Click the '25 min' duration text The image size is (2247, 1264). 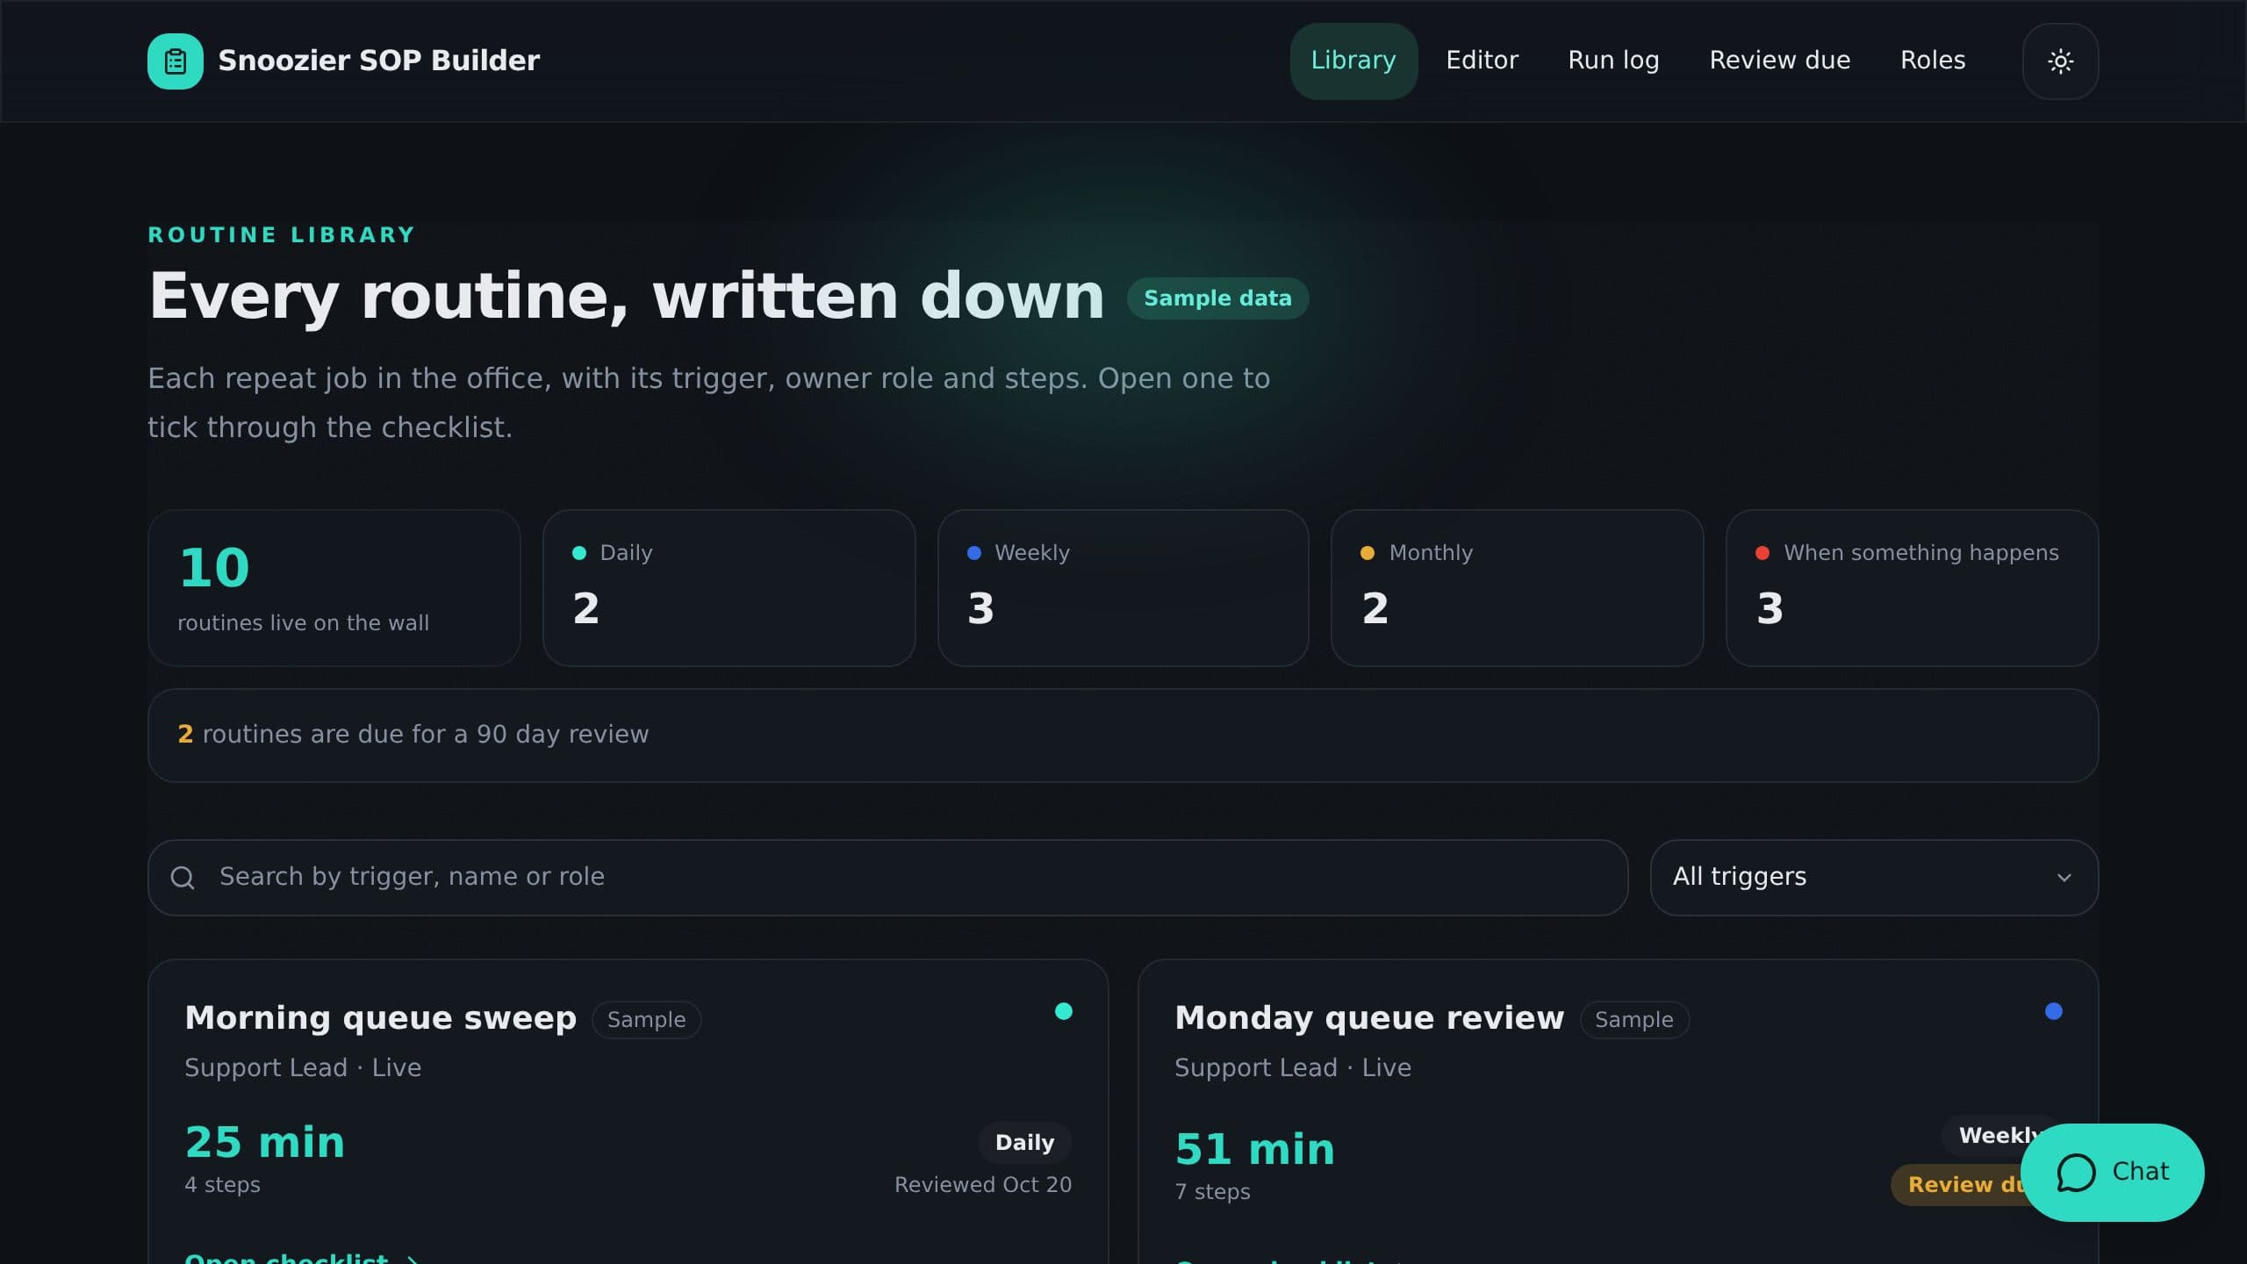(264, 1143)
